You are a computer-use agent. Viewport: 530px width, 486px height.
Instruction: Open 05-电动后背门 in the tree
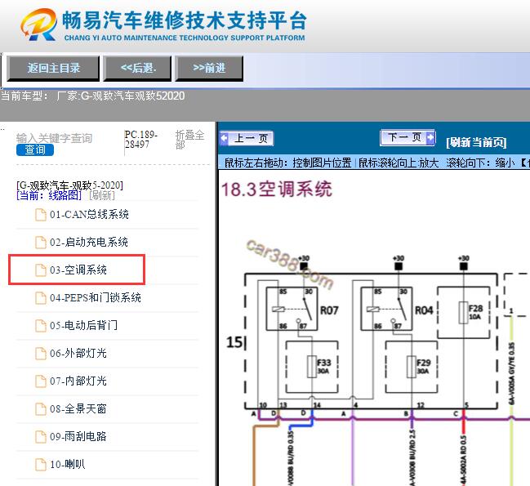pyautogui.click(x=83, y=325)
